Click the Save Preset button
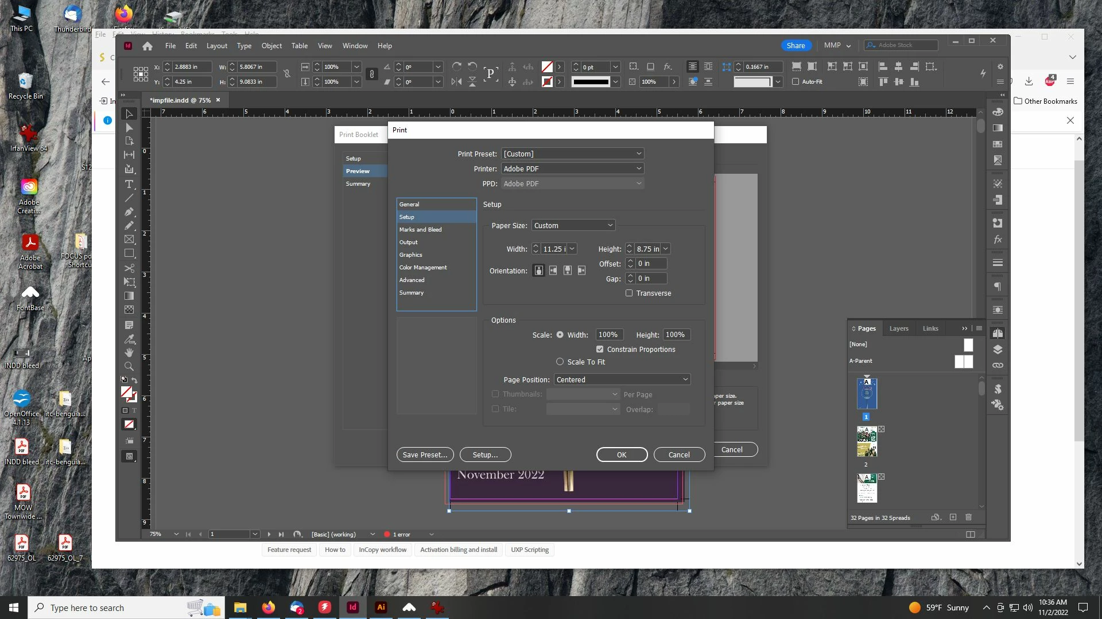This screenshot has height=619, width=1102. click(425, 455)
